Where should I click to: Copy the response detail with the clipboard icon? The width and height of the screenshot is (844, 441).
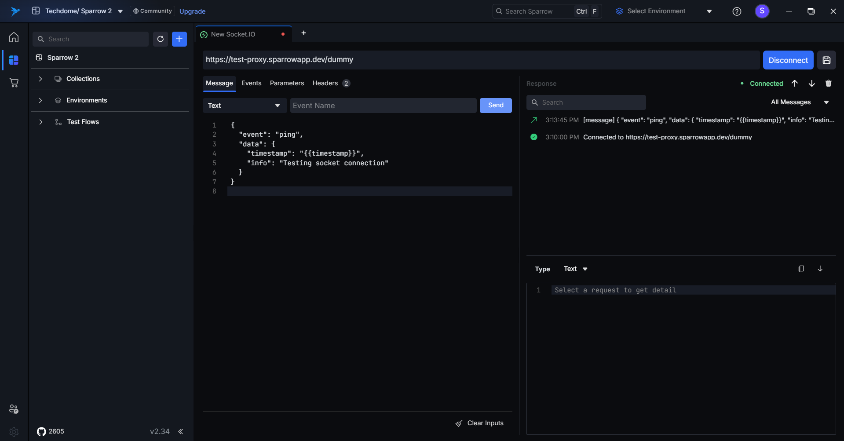pyautogui.click(x=801, y=269)
